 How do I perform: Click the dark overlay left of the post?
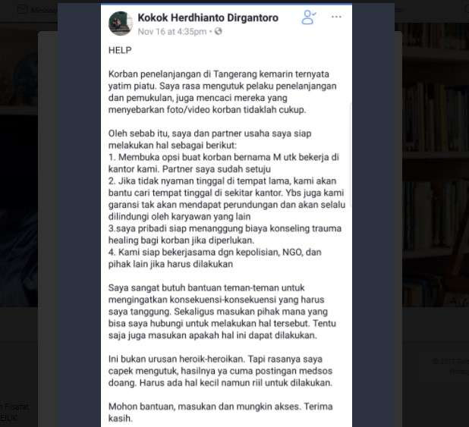point(79,209)
